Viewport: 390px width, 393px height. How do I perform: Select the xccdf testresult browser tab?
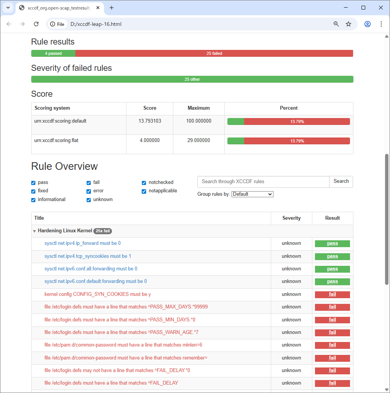pos(57,8)
